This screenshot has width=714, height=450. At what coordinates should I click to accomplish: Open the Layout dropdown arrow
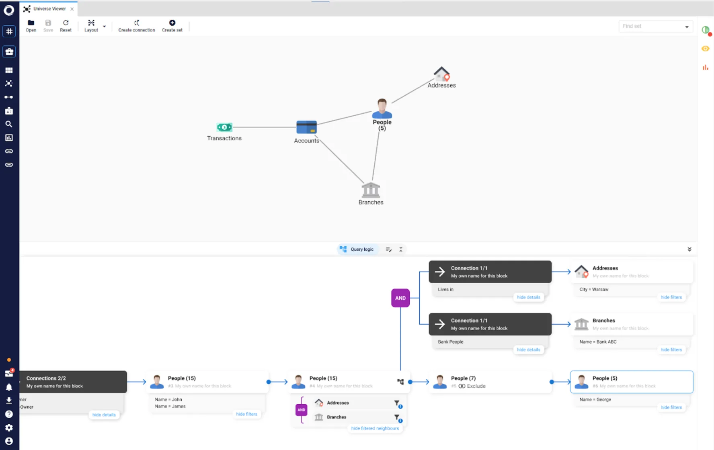105,27
